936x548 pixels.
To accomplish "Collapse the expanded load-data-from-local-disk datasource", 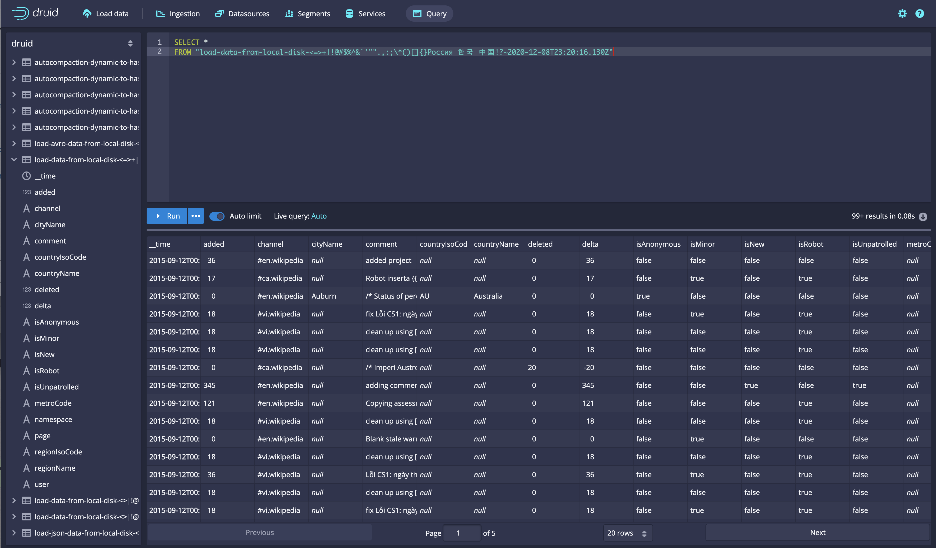I will [x=14, y=160].
